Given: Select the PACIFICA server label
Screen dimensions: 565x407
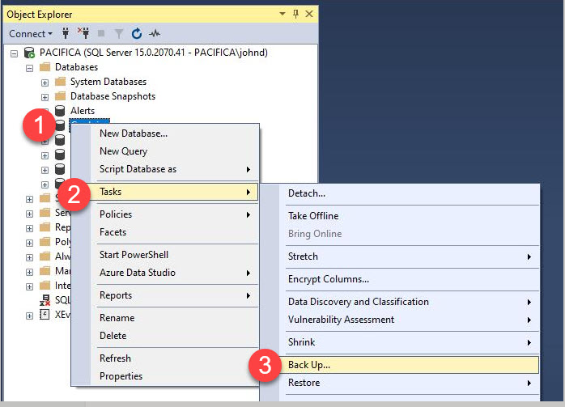Looking at the screenshot, I should click(x=154, y=53).
